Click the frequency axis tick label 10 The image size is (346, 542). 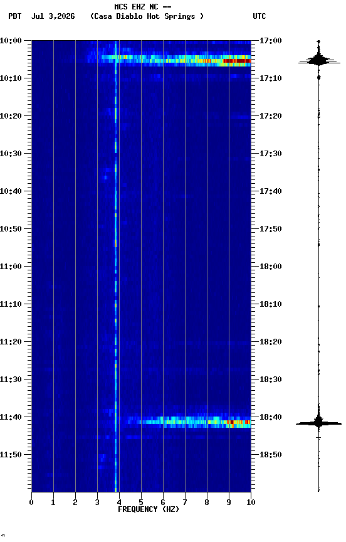251,502
